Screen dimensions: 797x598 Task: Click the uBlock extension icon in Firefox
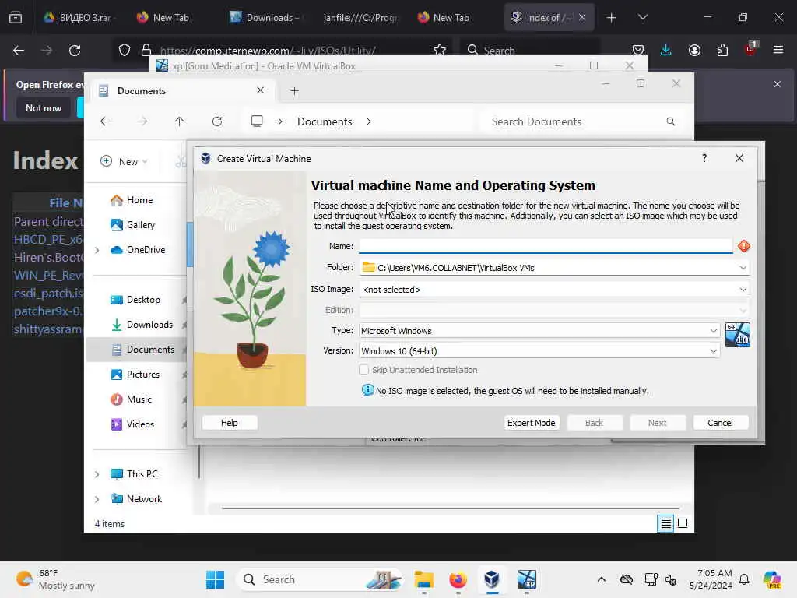click(x=750, y=49)
